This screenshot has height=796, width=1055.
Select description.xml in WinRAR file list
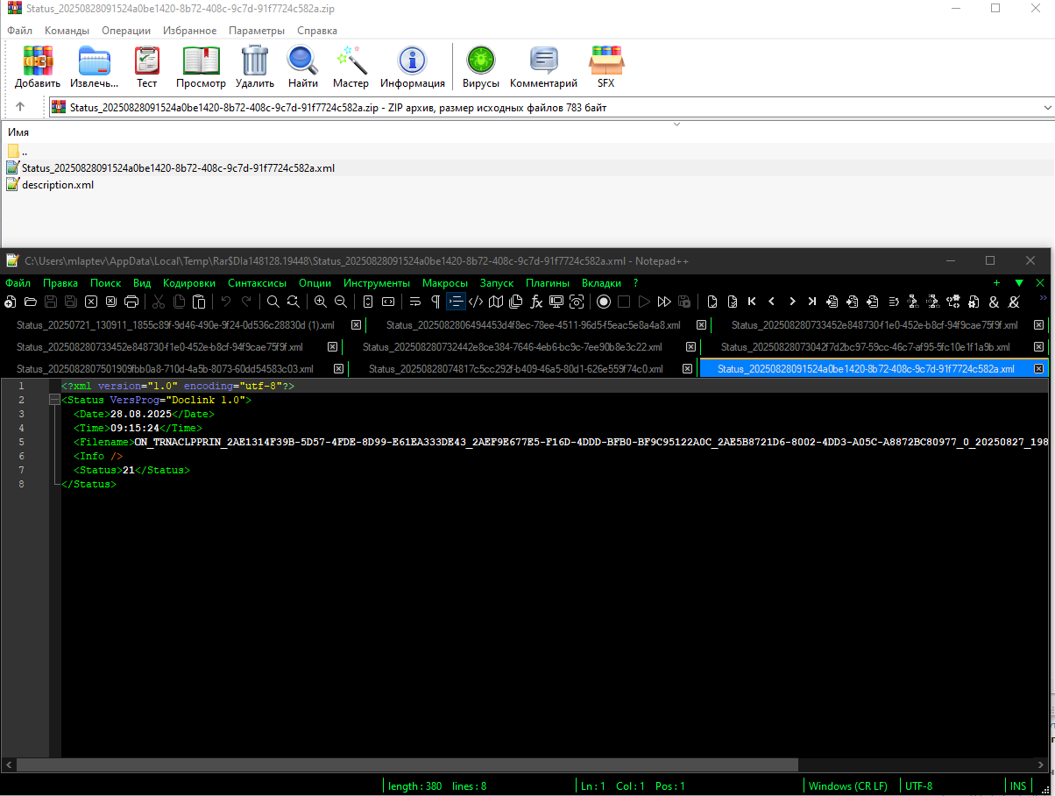57,185
